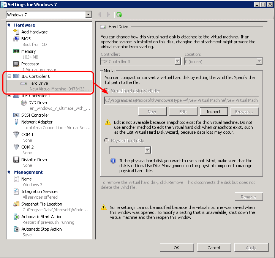Click the Network Adapter icon
Screen dimensions: 275x258
[x=16, y=122]
